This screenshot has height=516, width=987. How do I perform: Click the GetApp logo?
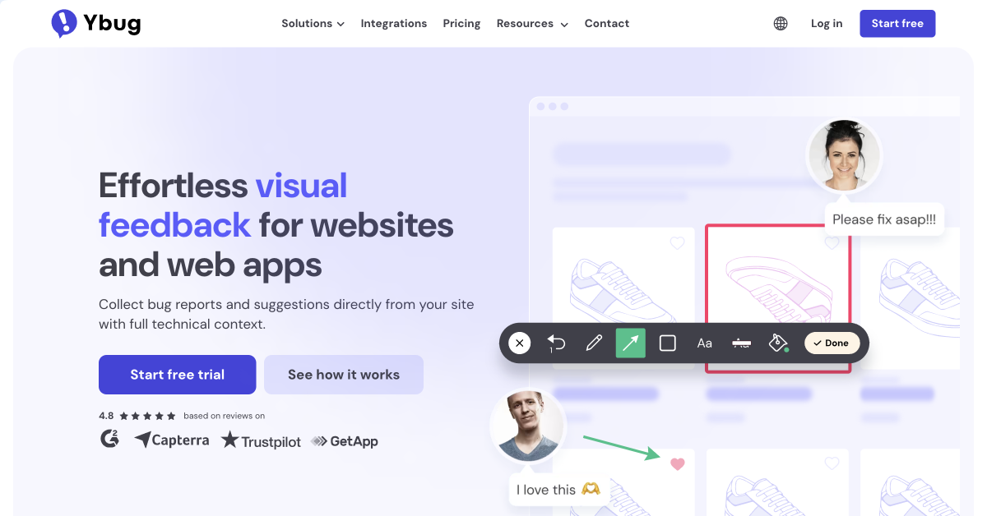(x=345, y=441)
